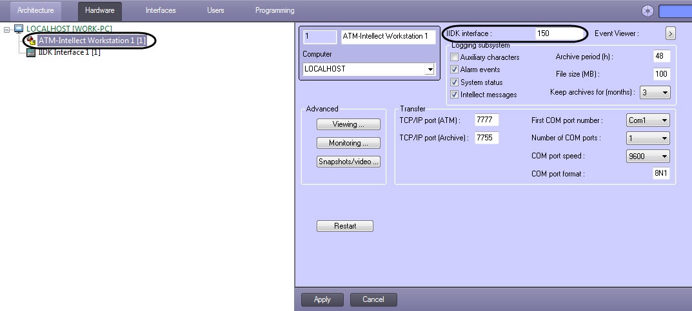
Task: Click the Logging subsystem group label
Action: 480,45
